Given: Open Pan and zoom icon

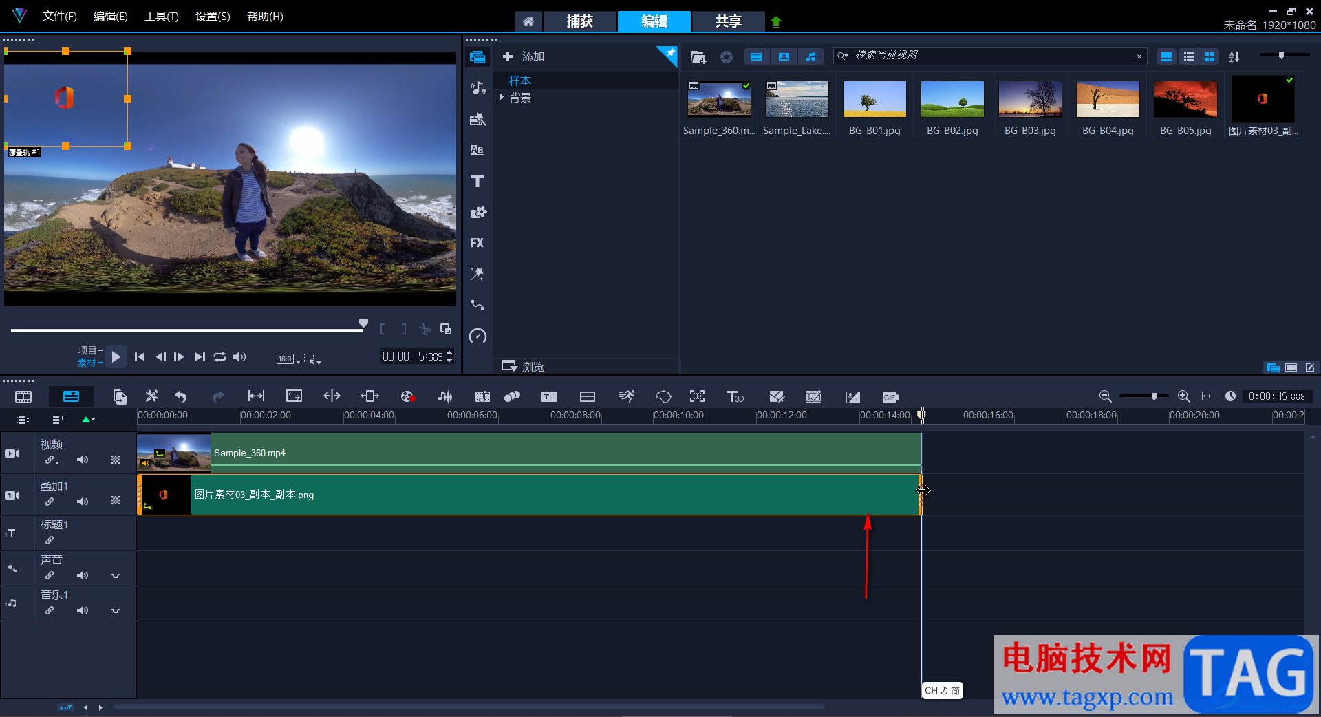Looking at the screenshot, I should click(698, 396).
